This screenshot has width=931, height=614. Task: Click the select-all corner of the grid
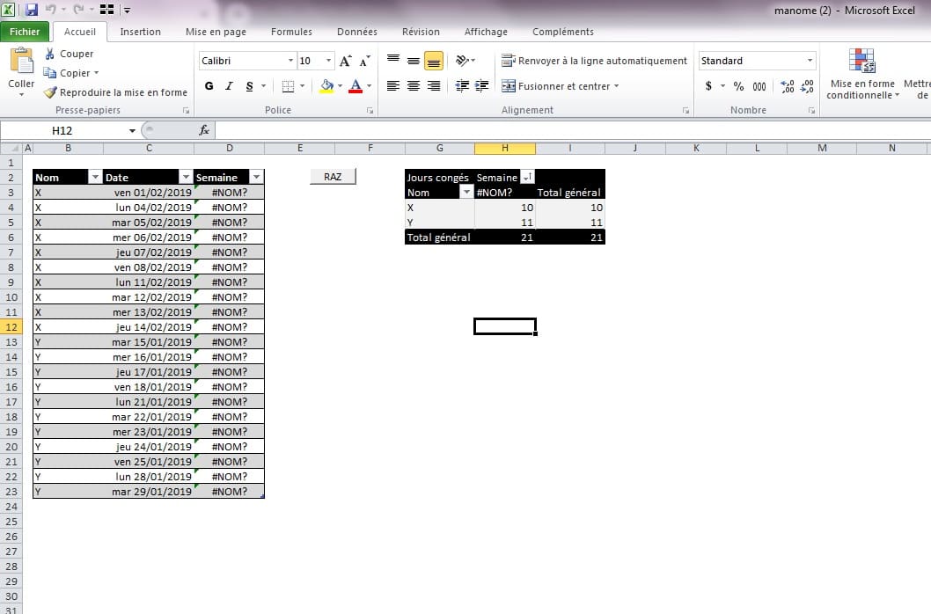click(11, 149)
